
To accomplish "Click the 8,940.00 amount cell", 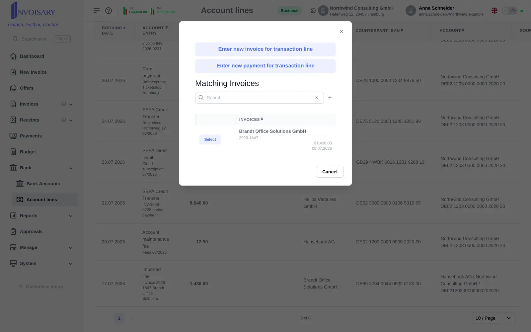I will (x=199, y=203).
